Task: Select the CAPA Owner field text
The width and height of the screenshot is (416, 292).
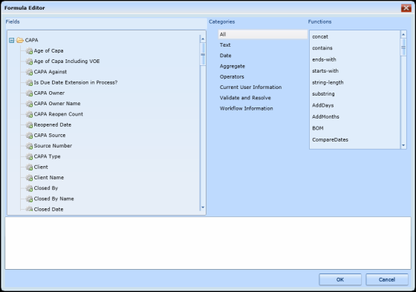Action: point(49,93)
